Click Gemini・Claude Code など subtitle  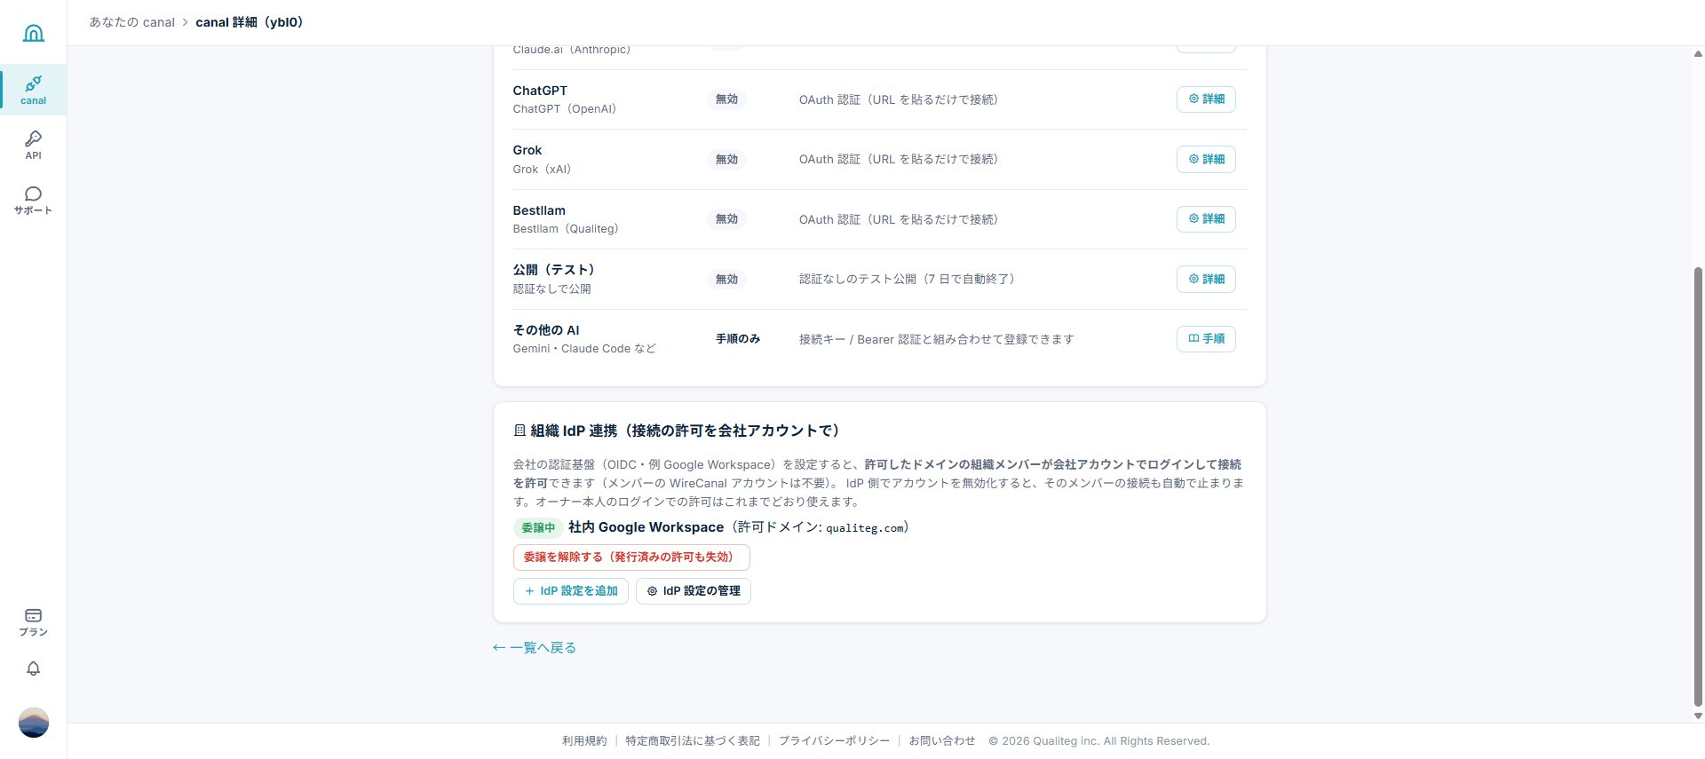[584, 349]
